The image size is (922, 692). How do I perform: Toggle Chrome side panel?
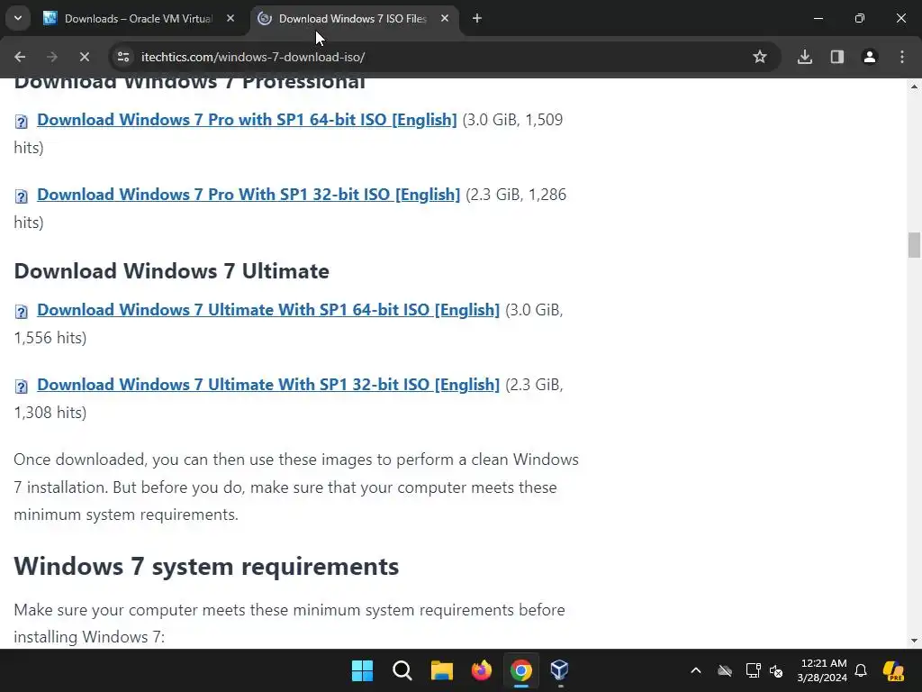click(x=837, y=57)
